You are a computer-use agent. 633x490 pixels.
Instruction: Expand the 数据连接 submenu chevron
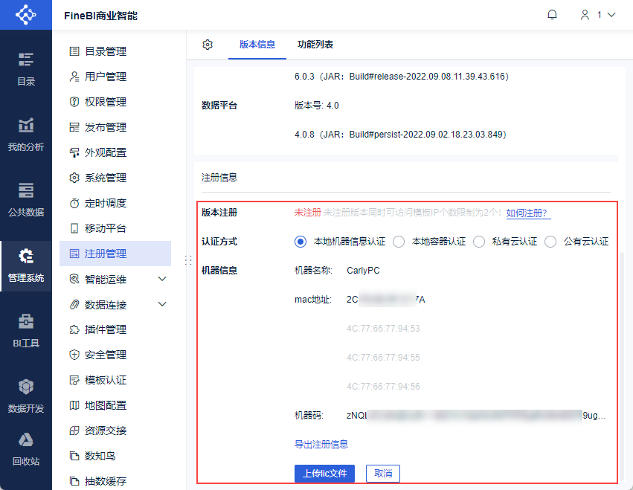pos(162,304)
